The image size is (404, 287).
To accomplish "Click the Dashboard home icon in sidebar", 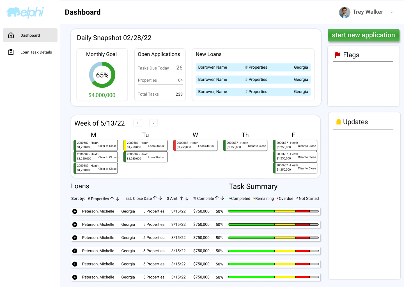I will coord(11,35).
